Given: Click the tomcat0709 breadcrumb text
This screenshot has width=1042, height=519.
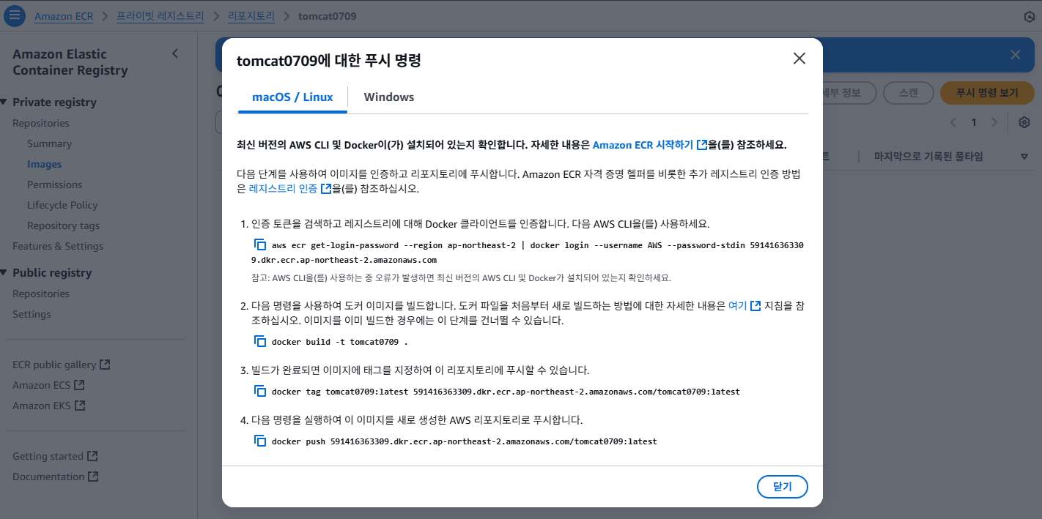Looking at the screenshot, I should pyautogui.click(x=327, y=16).
